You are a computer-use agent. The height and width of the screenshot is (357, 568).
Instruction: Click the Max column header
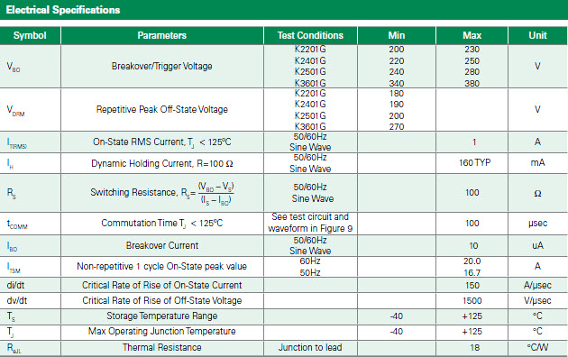pos(472,35)
